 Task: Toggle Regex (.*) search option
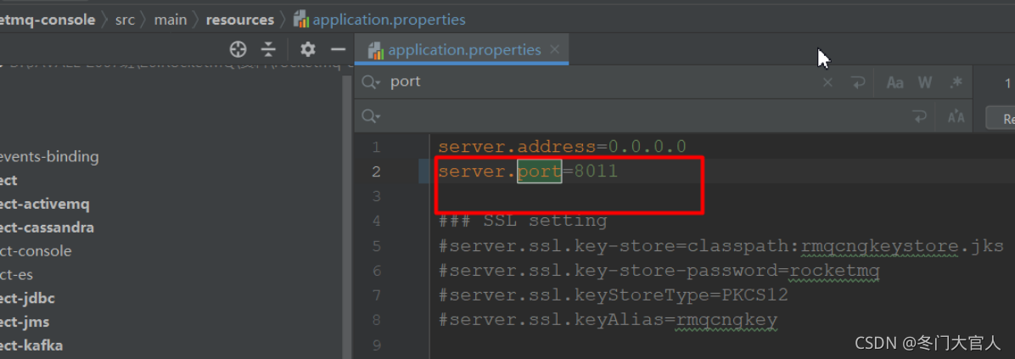pyautogui.click(x=956, y=83)
